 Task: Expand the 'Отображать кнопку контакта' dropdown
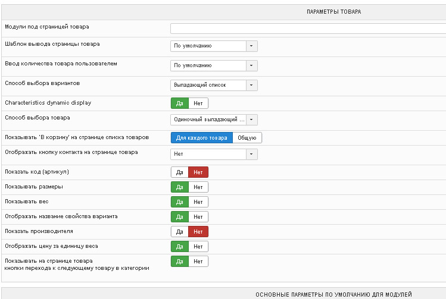coord(214,155)
